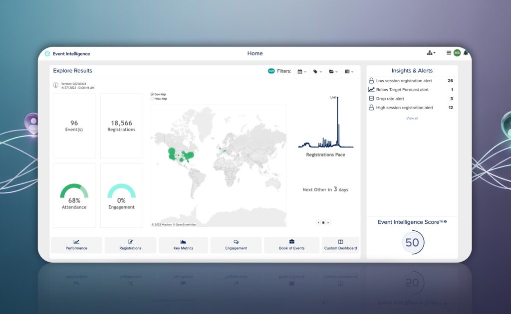The image size is (511, 314).
Task: Open the Custom Dashboard icon
Action: click(x=340, y=243)
